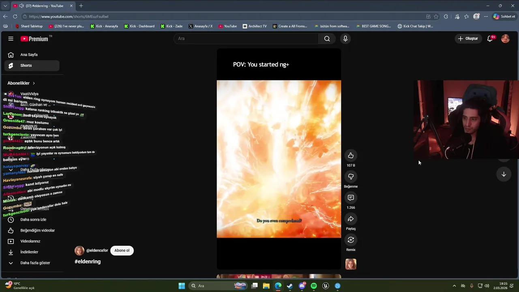Open the YouTube hamburger guide menu
Image resolution: width=519 pixels, height=292 pixels.
pyautogui.click(x=11, y=39)
